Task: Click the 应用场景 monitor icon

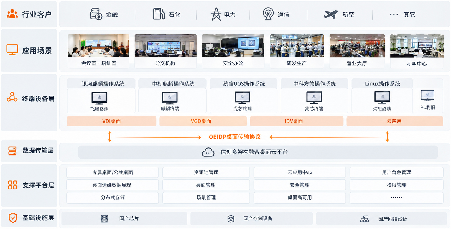Action: [12, 50]
